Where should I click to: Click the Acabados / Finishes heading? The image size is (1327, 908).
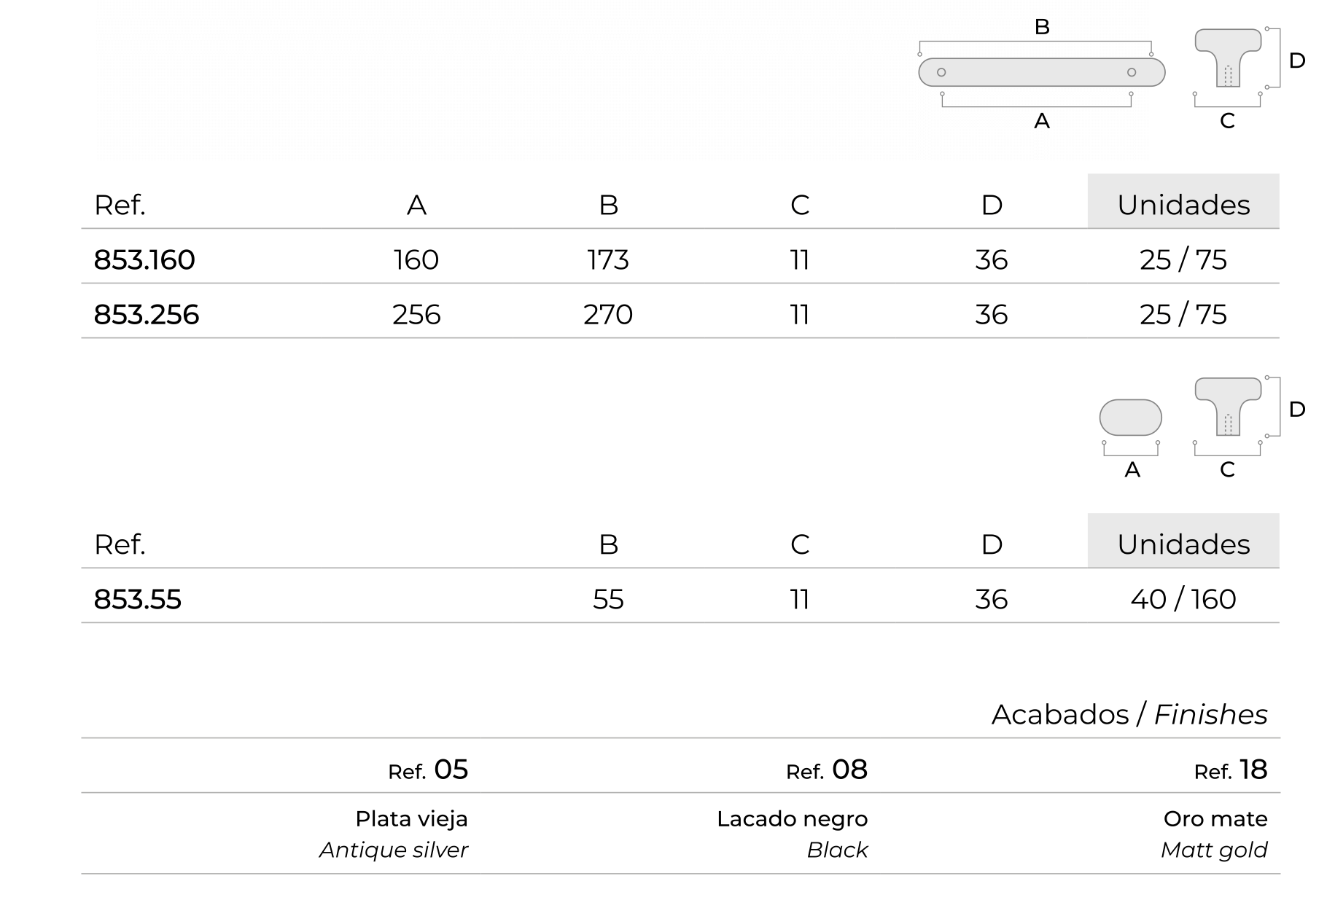(1129, 714)
